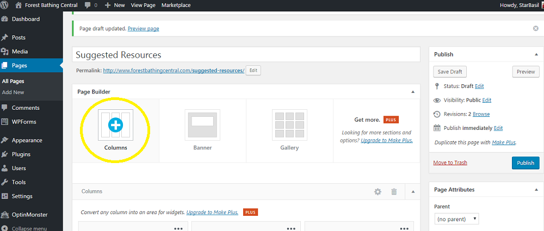
Task: Click into the page title field
Action: 246,55
